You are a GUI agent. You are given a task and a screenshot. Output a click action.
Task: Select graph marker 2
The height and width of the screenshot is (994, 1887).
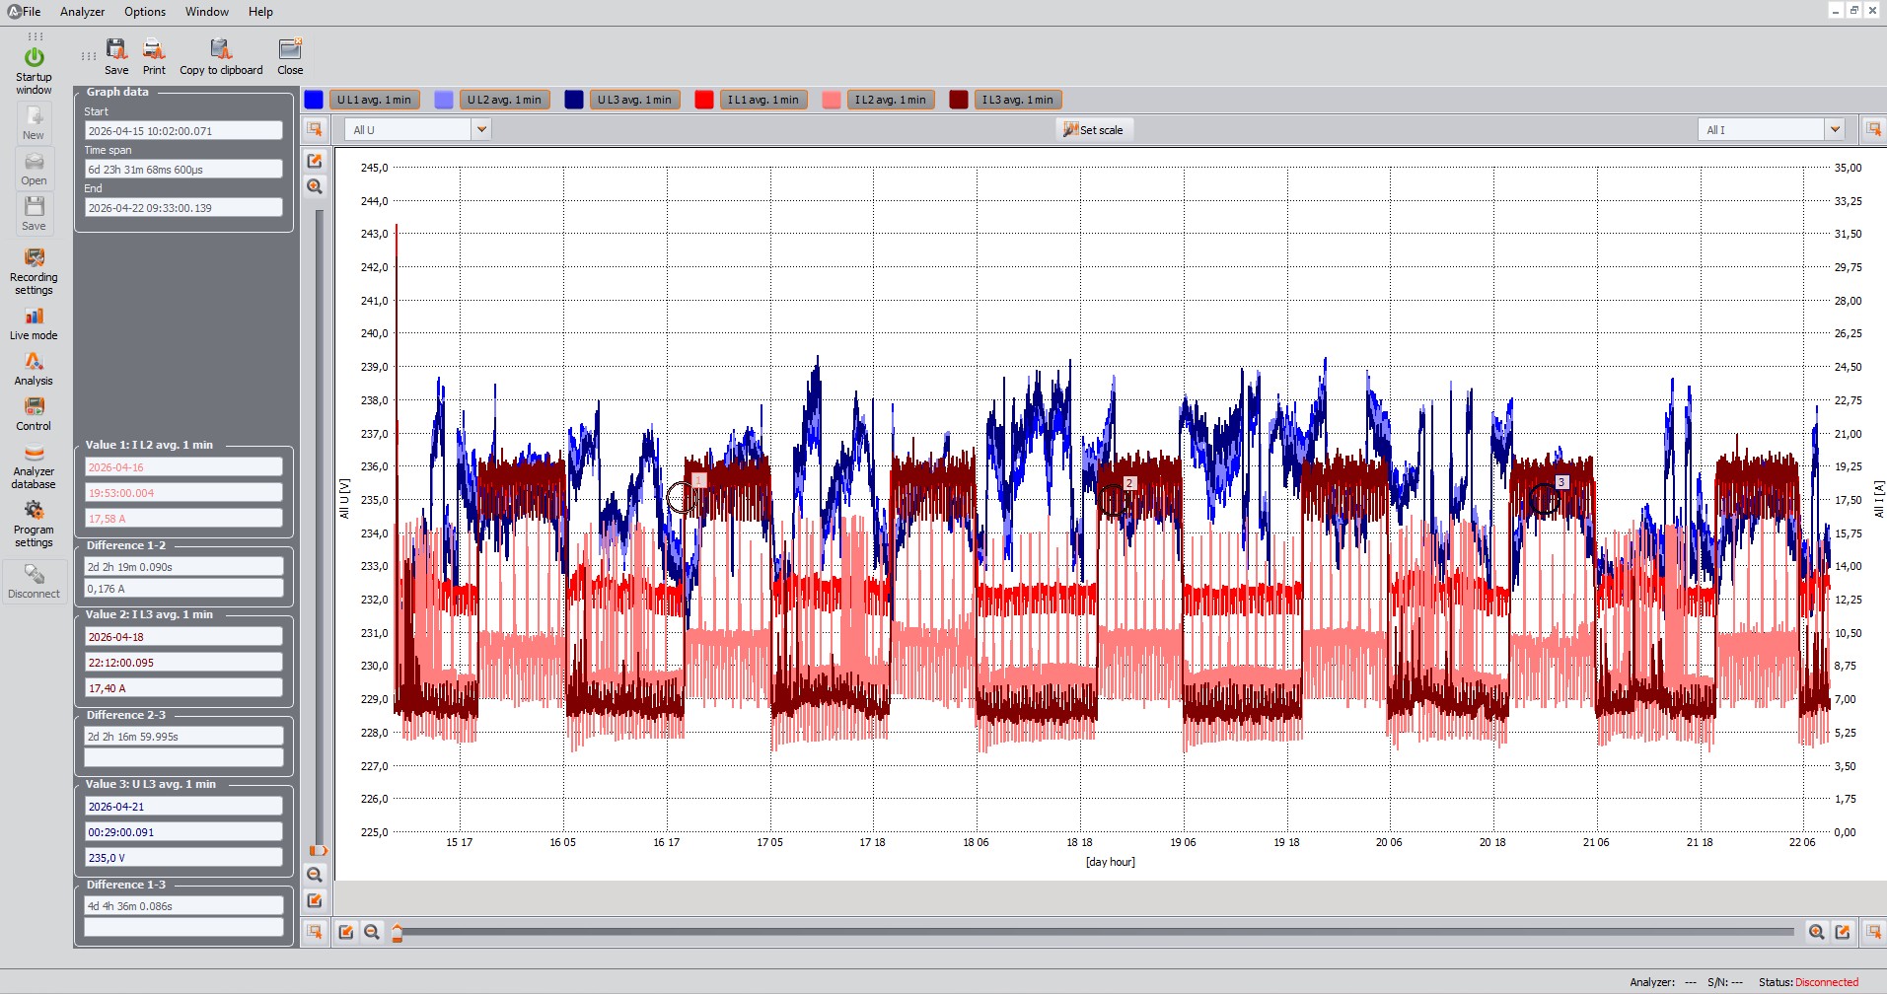coord(1129,483)
